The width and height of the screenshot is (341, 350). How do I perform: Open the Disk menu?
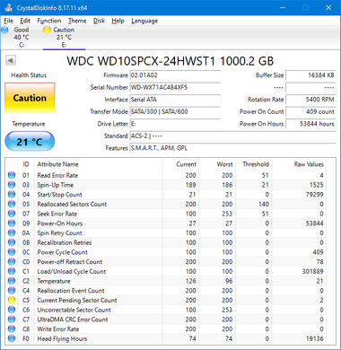point(99,21)
